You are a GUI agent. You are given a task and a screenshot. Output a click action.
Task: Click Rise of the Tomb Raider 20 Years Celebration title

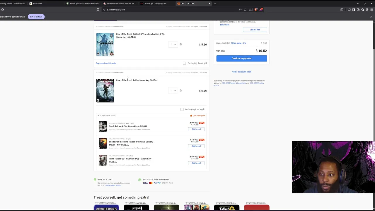tap(141, 36)
